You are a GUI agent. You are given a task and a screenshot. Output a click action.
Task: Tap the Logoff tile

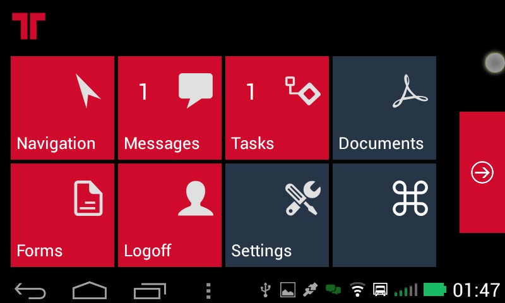tap(170, 215)
